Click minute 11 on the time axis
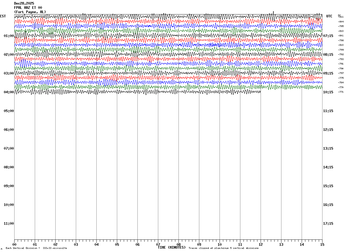Image resolution: width=345 pixels, height=252 pixels. click(240, 244)
